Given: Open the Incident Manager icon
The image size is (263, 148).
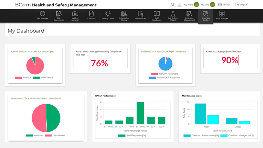Looking at the screenshot, I should coord(75,14).
